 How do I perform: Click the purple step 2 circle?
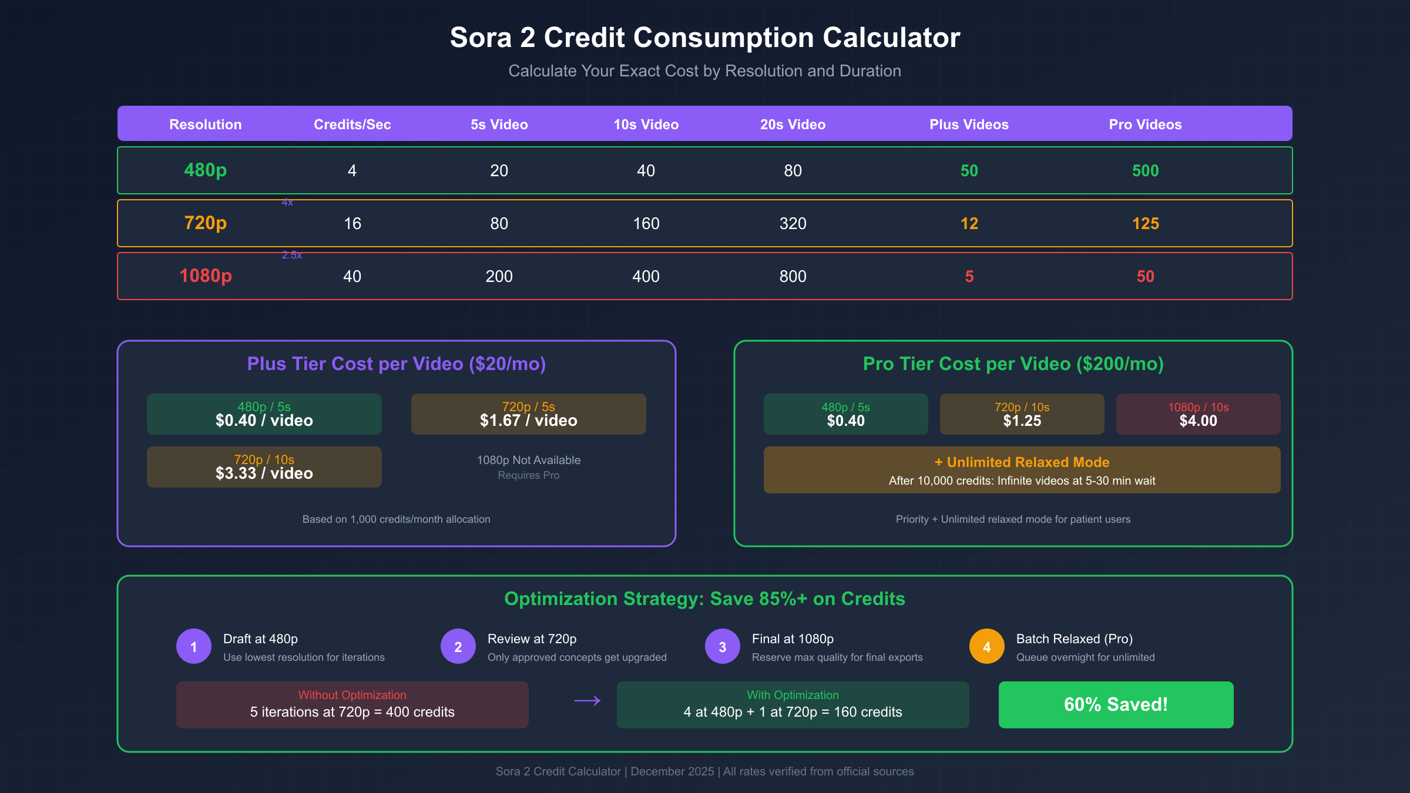(x=458, y=646)
